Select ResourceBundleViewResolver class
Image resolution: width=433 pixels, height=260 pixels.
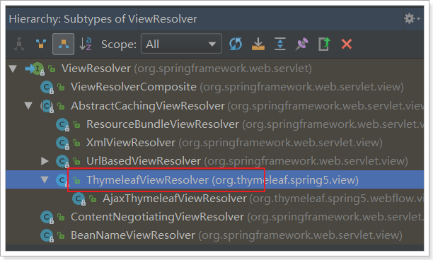(214, 124)
